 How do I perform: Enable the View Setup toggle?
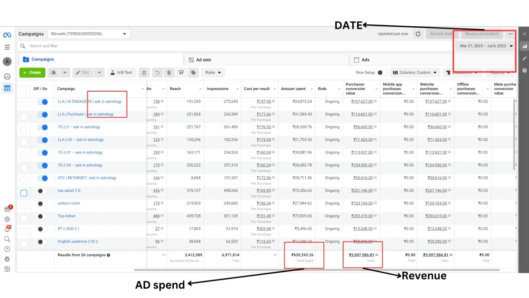382,72
